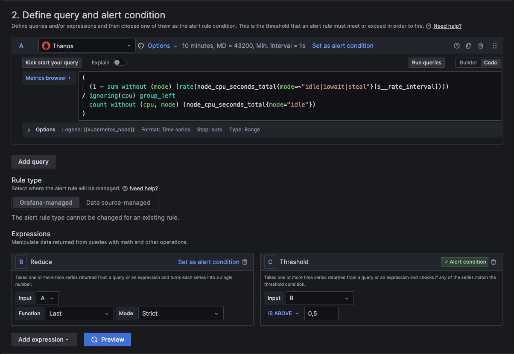Open the Reduce Function dropdown showing Last
This screenshot has width=514, height=354.
[79, 313]
